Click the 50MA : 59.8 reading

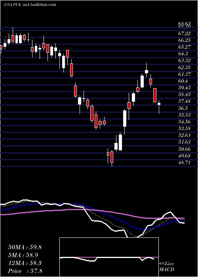coord(25,247)
